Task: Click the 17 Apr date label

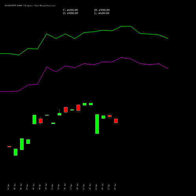Action: (71, 187)
